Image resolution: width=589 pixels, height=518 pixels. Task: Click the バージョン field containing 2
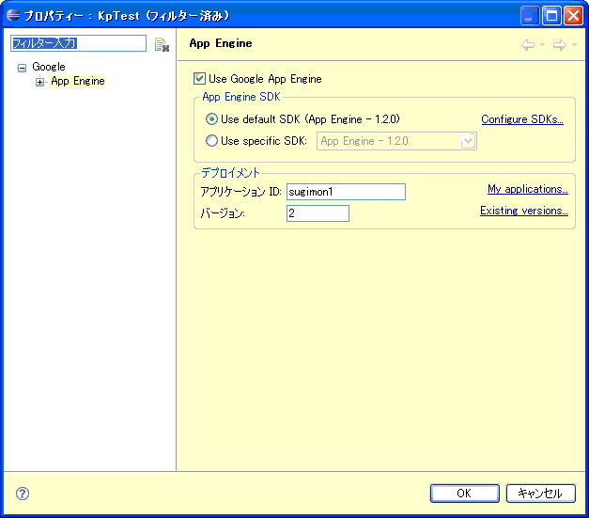(318, 213)
